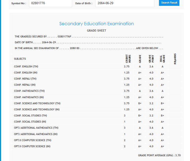The height and width of the screenshot is (161, 190).
Task: Select the COMP. SOCIAL STUDIES (IN) row
Action: point(28,122)
